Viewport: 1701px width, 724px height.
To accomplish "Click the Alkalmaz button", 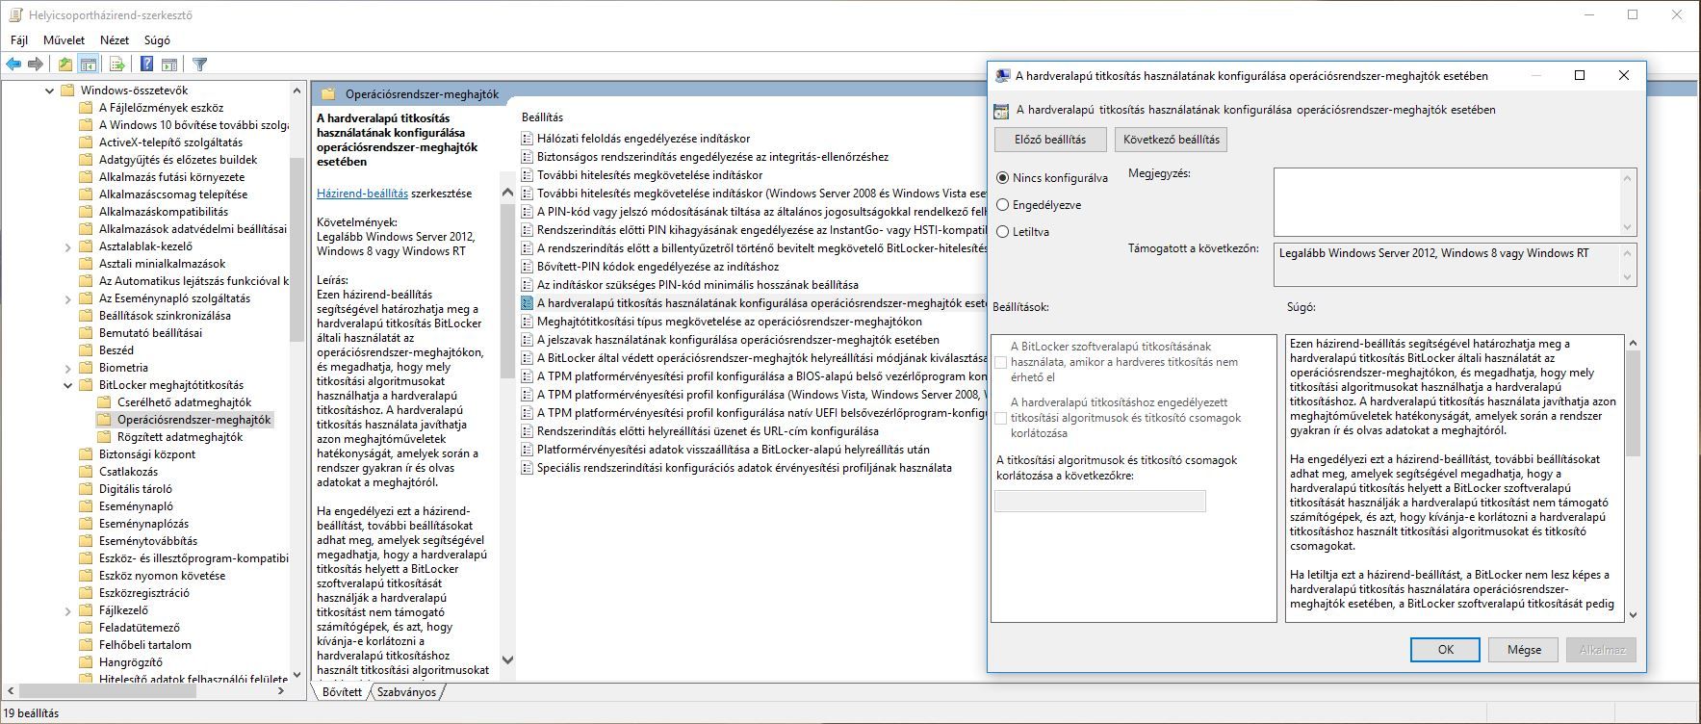I will 1602,650.
